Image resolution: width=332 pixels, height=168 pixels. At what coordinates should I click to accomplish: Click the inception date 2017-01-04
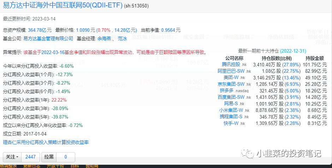[35, 134]
